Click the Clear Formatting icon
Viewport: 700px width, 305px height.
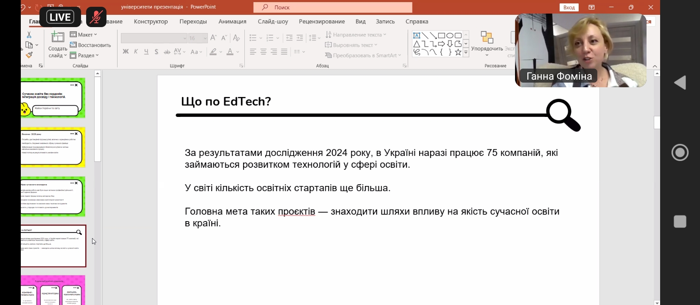click(236, 38)
